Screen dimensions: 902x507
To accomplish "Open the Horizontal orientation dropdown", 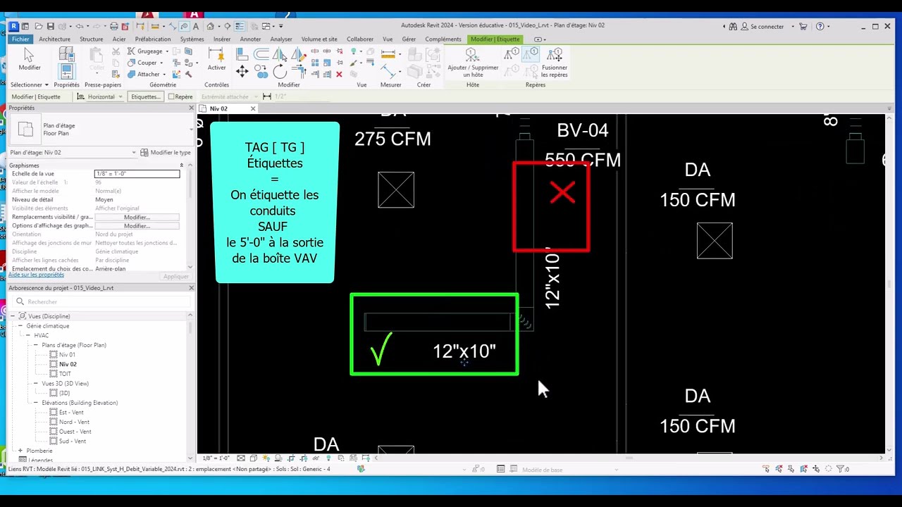I will point(101,96).
